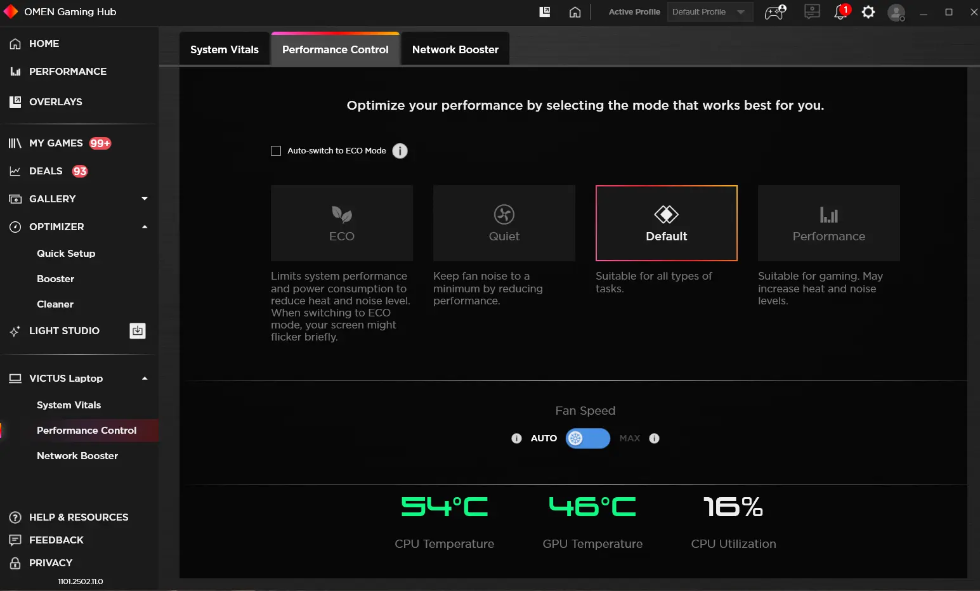Click the ECO Mode info icon
This screenshot has height=591, width=980.
(x=400, y=151)
